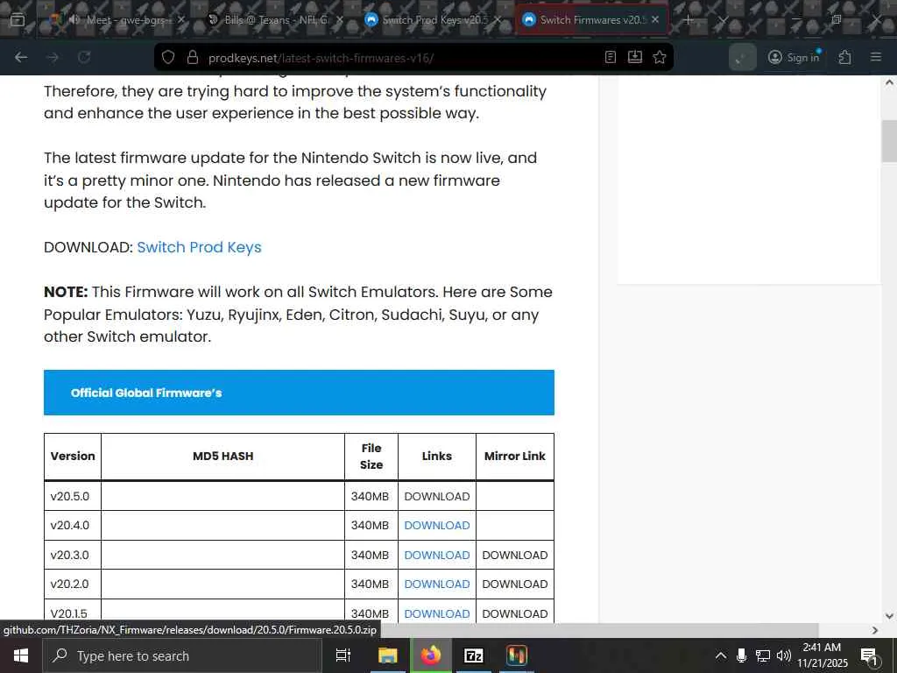Bookmark this page with the star
Viewport: 897px width, 673px height.
pyautogui.click(x=660, y=57)
